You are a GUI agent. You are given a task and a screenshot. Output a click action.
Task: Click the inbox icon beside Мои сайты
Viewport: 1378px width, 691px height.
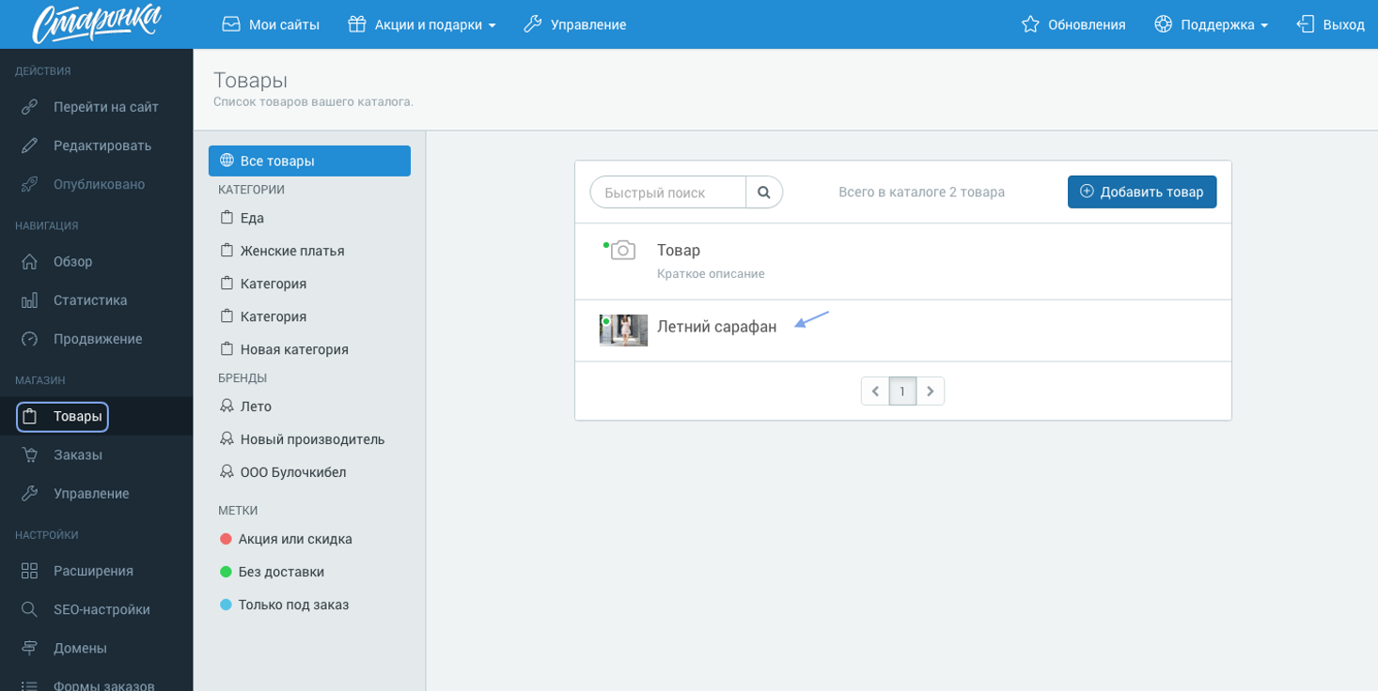(231, 23)
